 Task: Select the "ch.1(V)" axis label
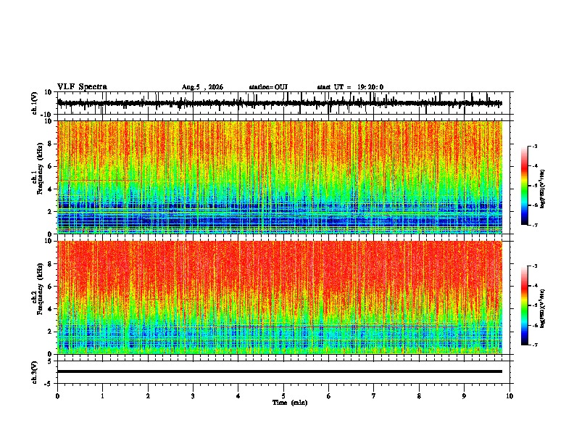35,103
